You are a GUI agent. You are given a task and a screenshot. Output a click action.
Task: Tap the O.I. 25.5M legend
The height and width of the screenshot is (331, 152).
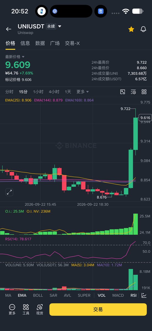(14, 211)
